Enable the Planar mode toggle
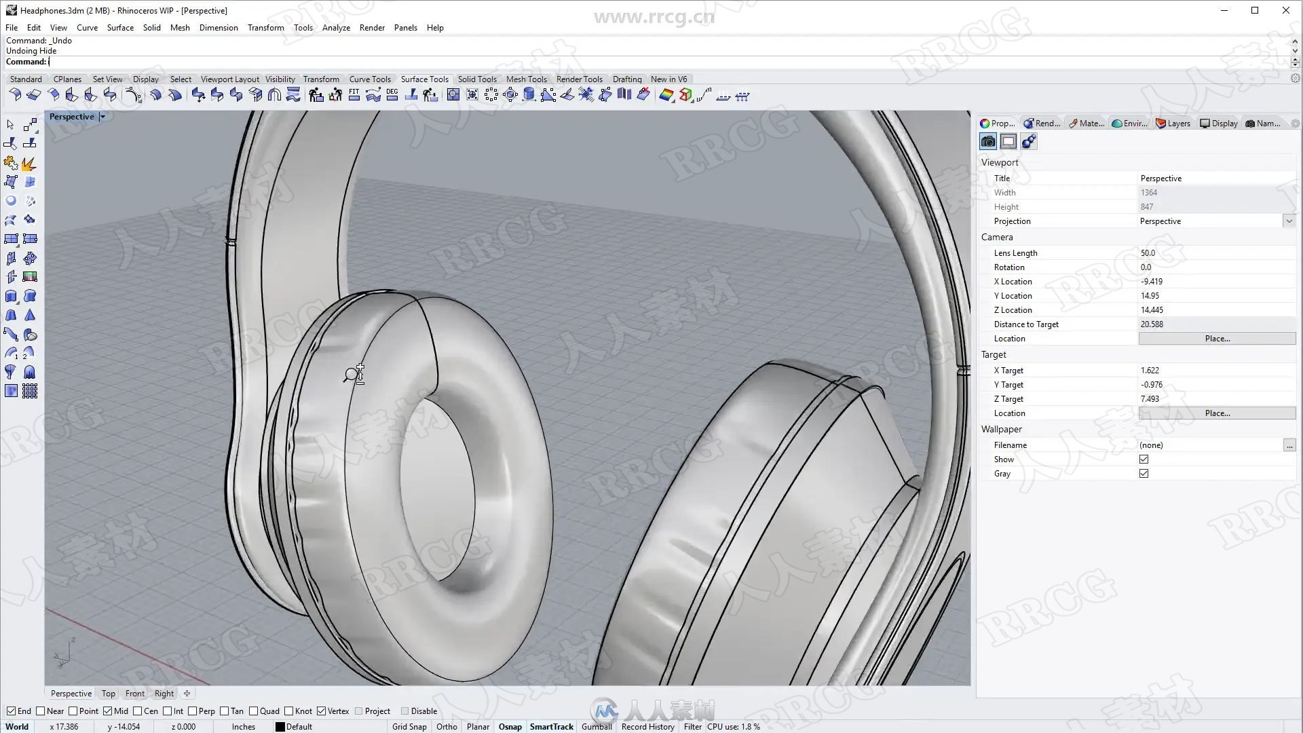This screenshot has height=733, width=1303. click(478, 726)
